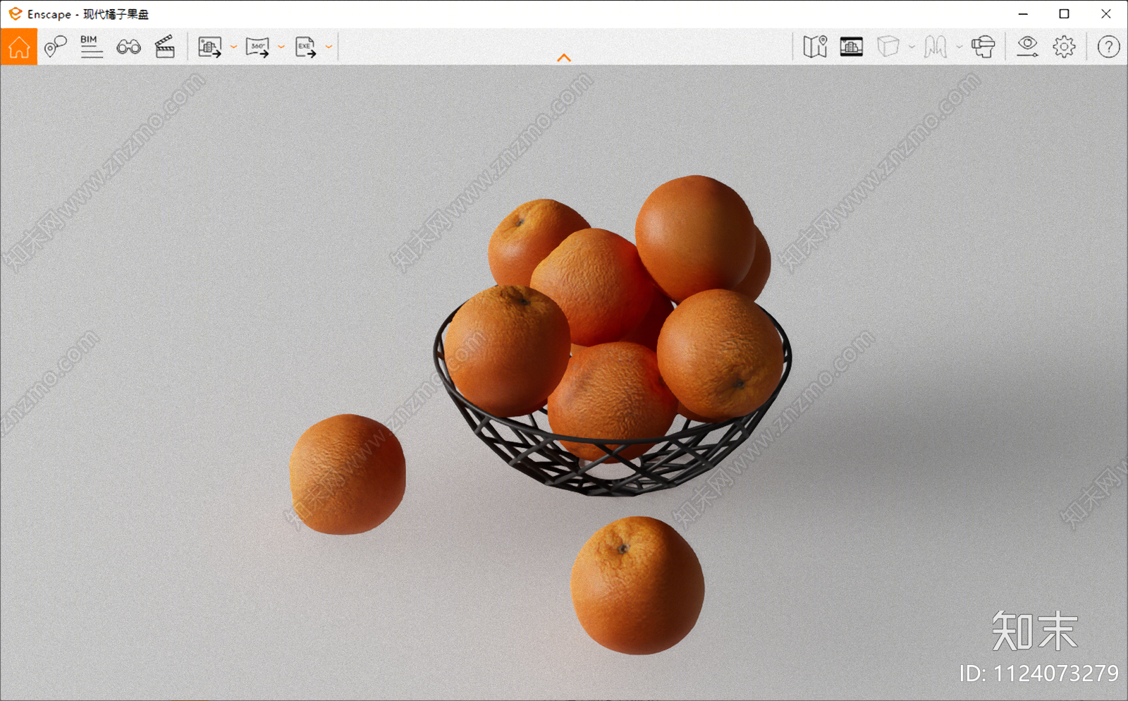
Task: Click the binoculars view management icon
Action: (x=128, y=47)
